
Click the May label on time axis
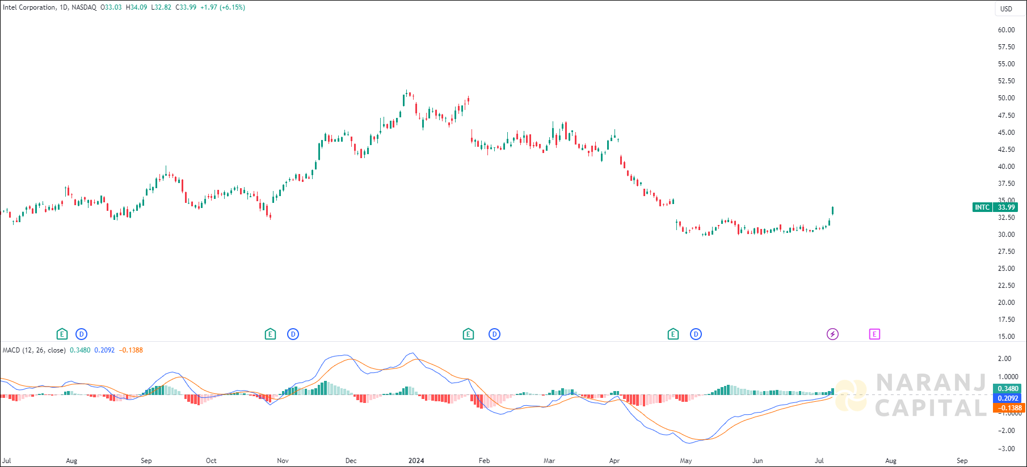tap(686, 461)
